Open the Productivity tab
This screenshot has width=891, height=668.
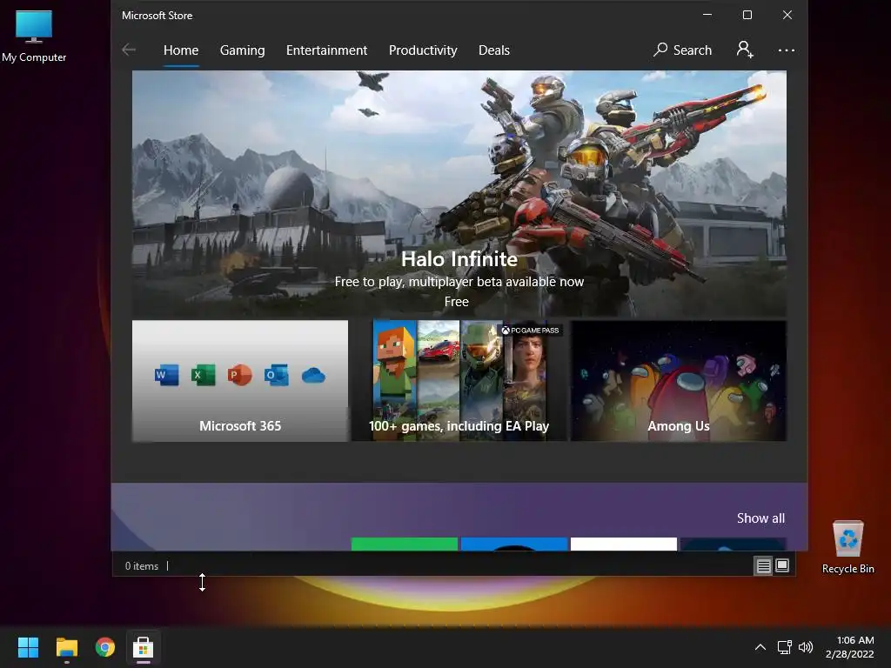[x=423, y=50]
